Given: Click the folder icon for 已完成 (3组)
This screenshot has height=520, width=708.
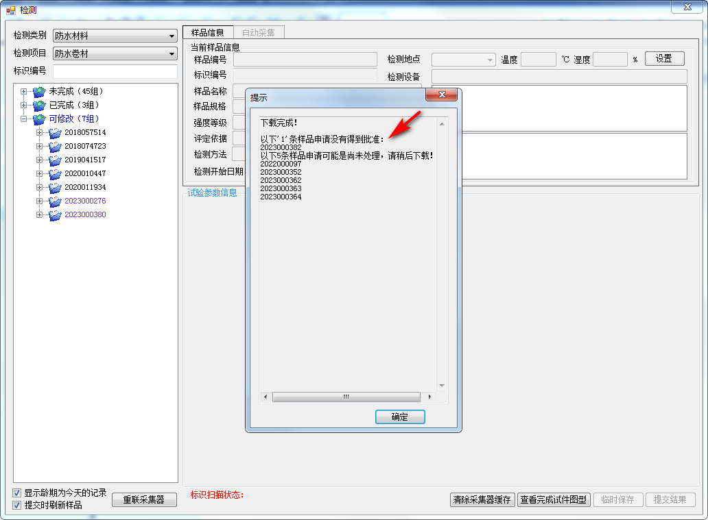Looking at the screenshot, I should [39, 105].
